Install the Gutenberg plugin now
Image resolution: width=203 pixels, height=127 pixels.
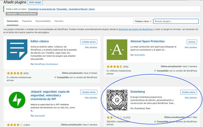[189, 92]
